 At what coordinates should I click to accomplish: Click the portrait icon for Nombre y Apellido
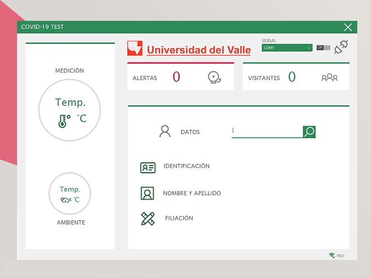(147, 194)
